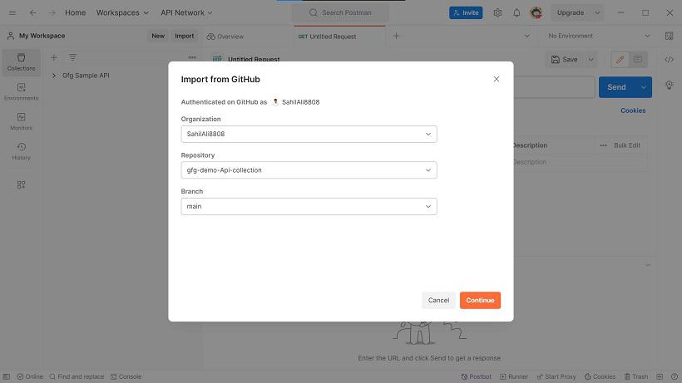Close the Import from GitHub dialog
The image size is (682, 383).
tap(497, 79)
